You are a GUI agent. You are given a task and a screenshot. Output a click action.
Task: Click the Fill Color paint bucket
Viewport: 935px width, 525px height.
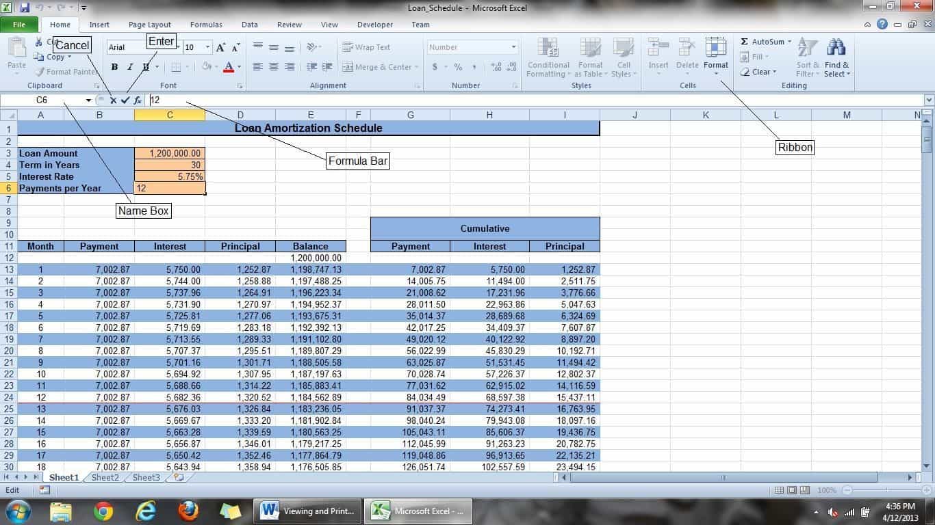tap(206, 67)
